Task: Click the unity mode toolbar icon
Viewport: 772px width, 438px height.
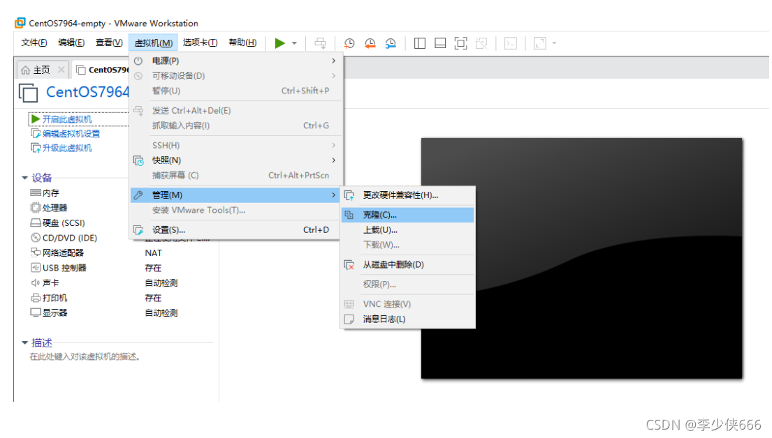Action: click(481, 43)
